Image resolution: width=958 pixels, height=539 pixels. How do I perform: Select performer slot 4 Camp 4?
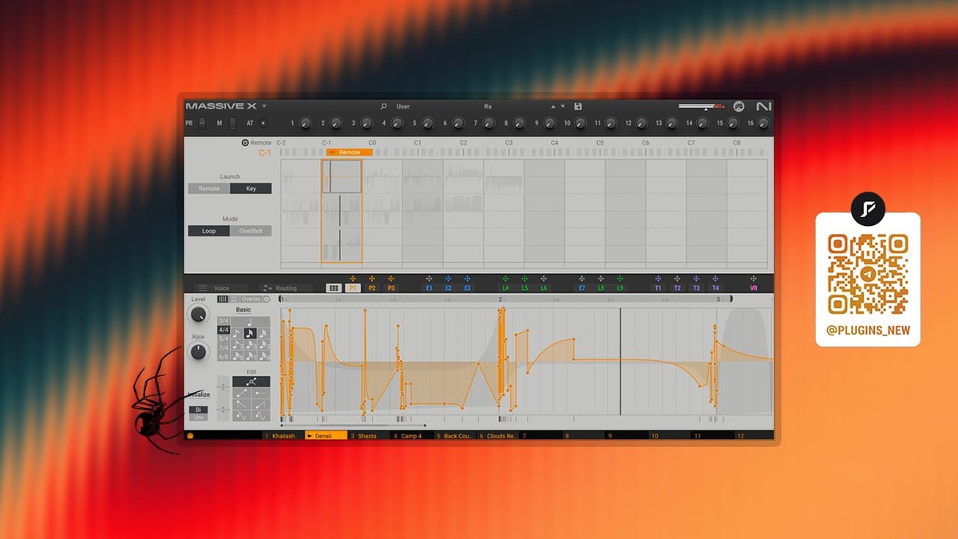coord(412,436)
